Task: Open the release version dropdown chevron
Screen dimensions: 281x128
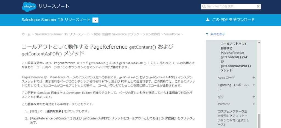Action: coord(95,20)
